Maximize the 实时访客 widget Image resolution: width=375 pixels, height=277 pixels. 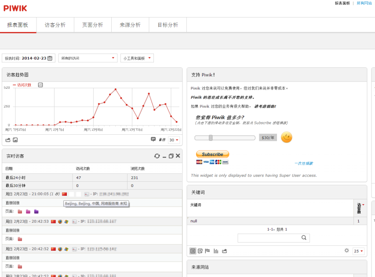tap(171, 156)
